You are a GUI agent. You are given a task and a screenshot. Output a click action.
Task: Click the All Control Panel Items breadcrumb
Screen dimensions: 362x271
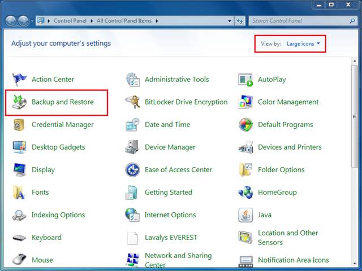[124, 21]
